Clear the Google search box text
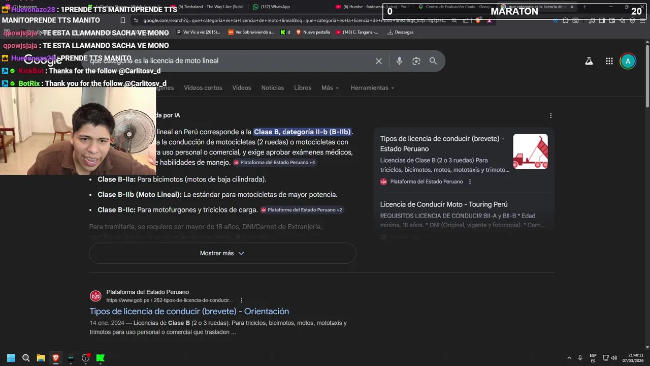 tap(378, 61)
